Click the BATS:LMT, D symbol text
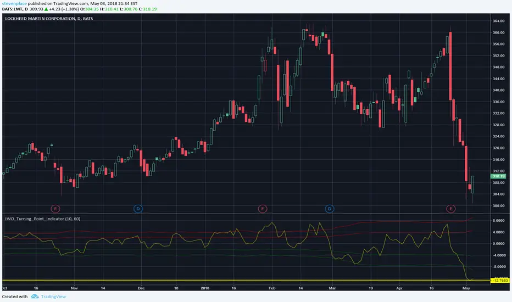512x302 pixels. point(15,9)
